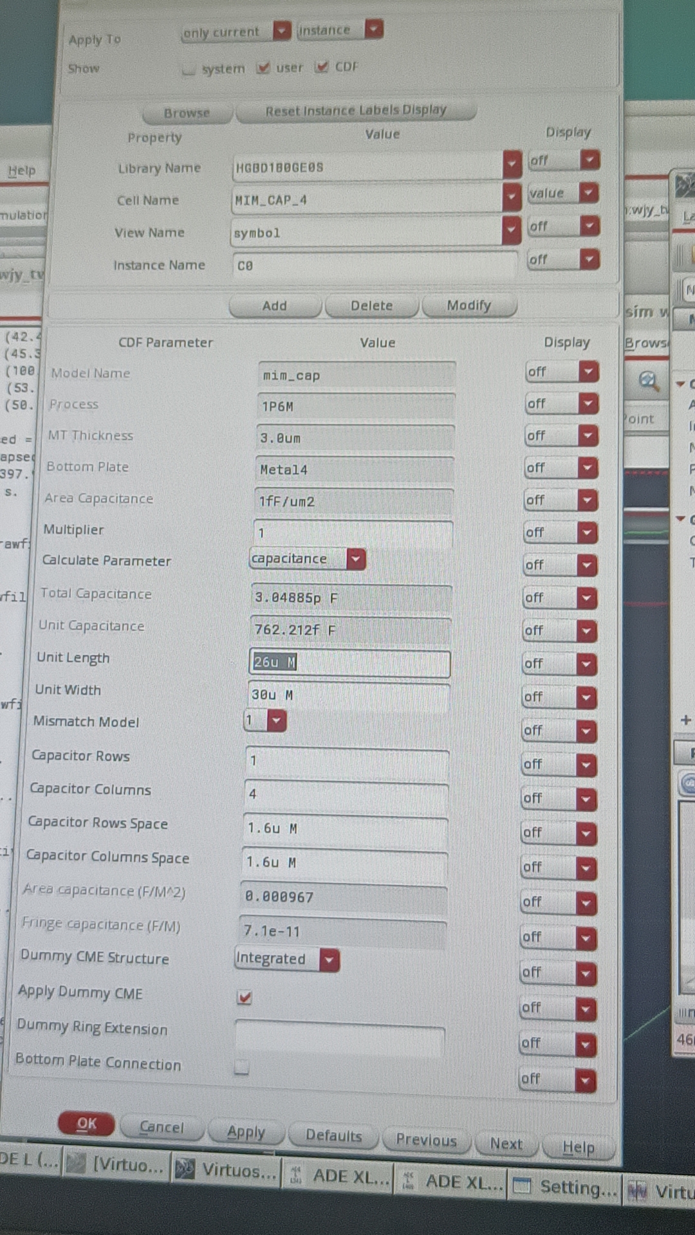Screen dimensions: 695x1235
Task: Click the Cell Name field MIM_CAP_4
Action: point(367,199)
